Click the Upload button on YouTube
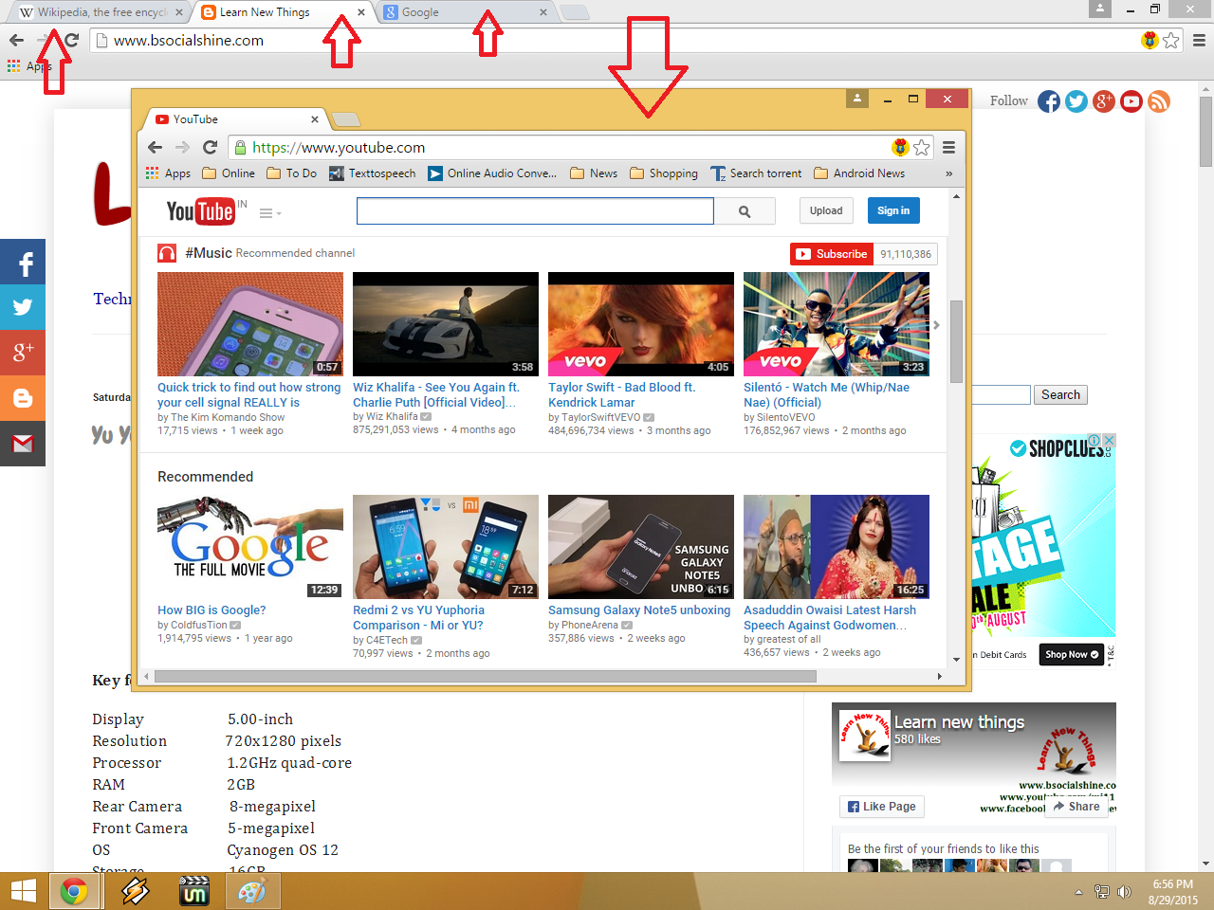This screenshot has width=1214, height=910. tap(826, 210)
